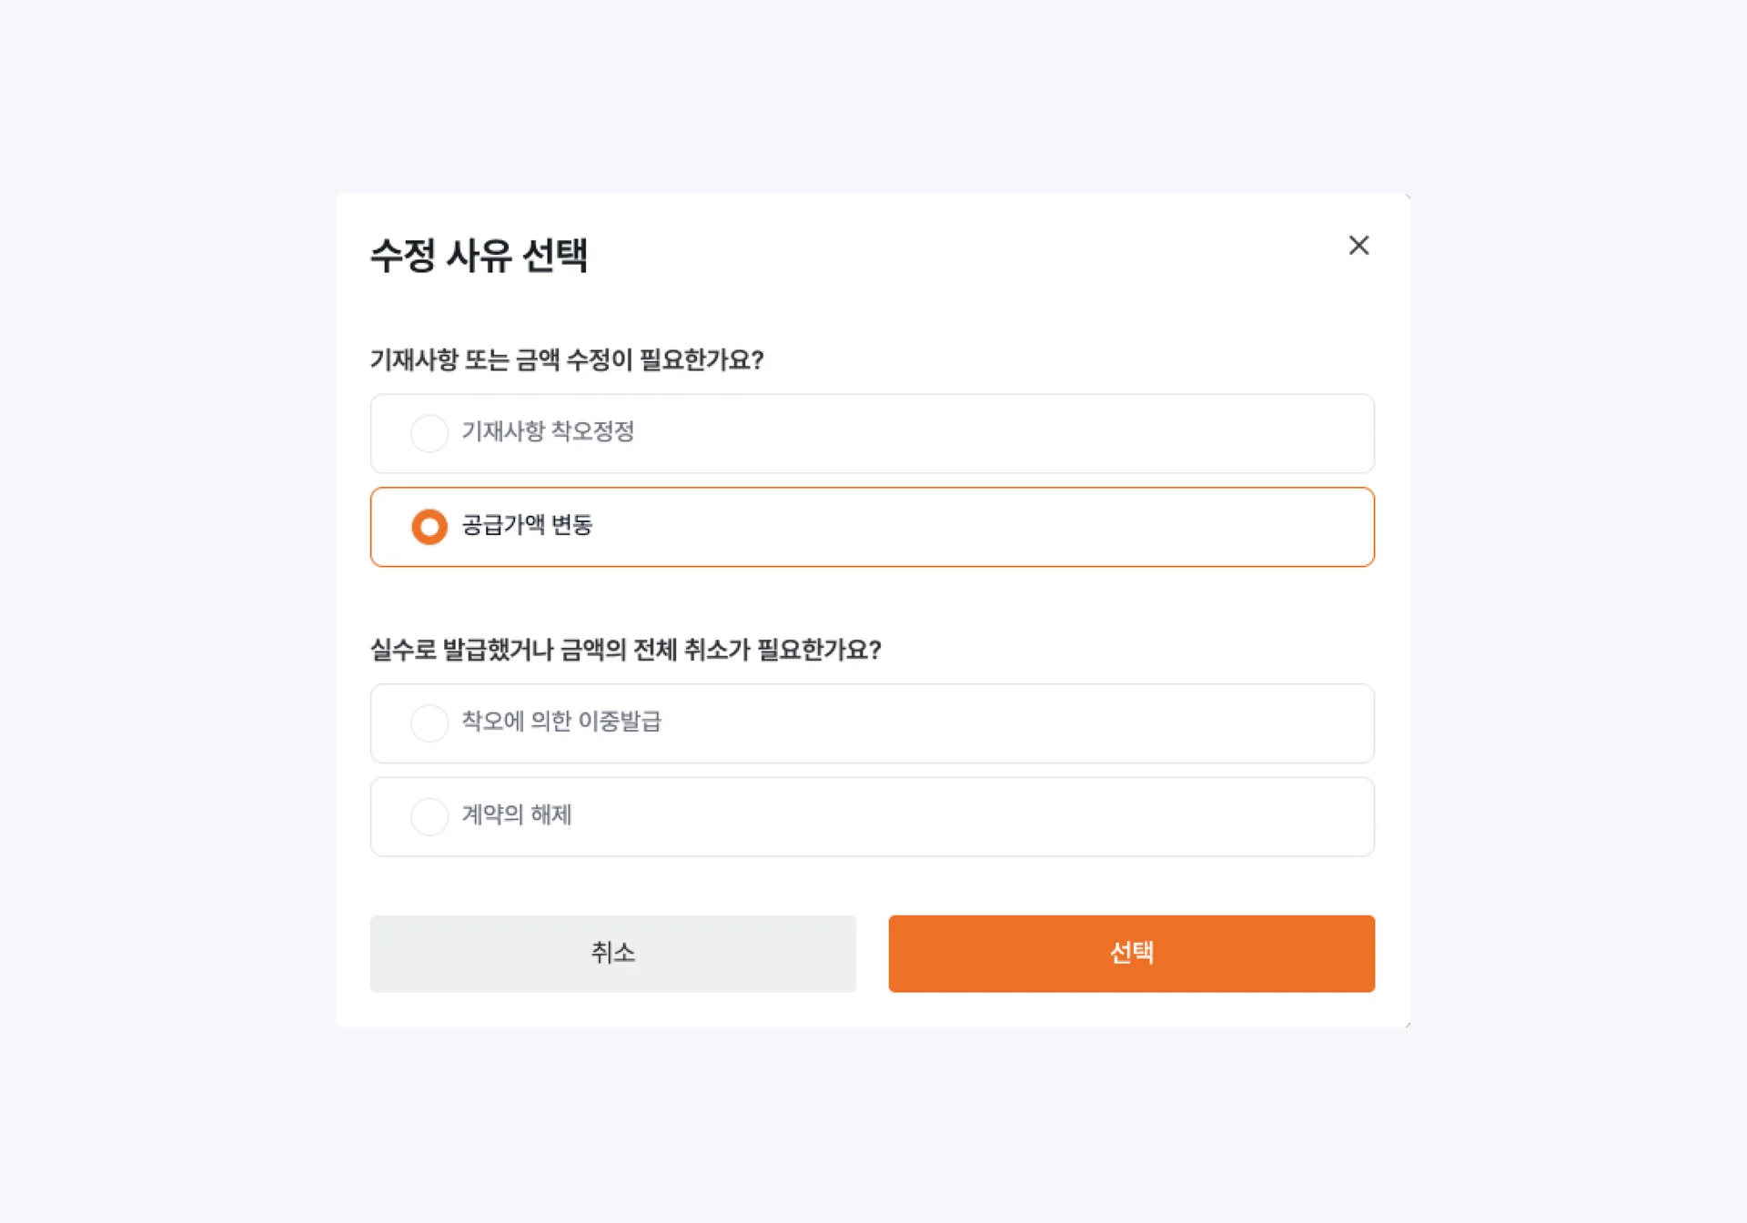Viewport: 1747px width, 1223px height.
Task: Toggle the empty radio next to 기재사항 착오정정
Action: pyautogui.click(x=429, y=433)
